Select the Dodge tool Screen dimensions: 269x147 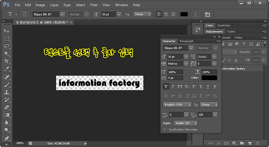pyautogui.click(x=7, y=130)
